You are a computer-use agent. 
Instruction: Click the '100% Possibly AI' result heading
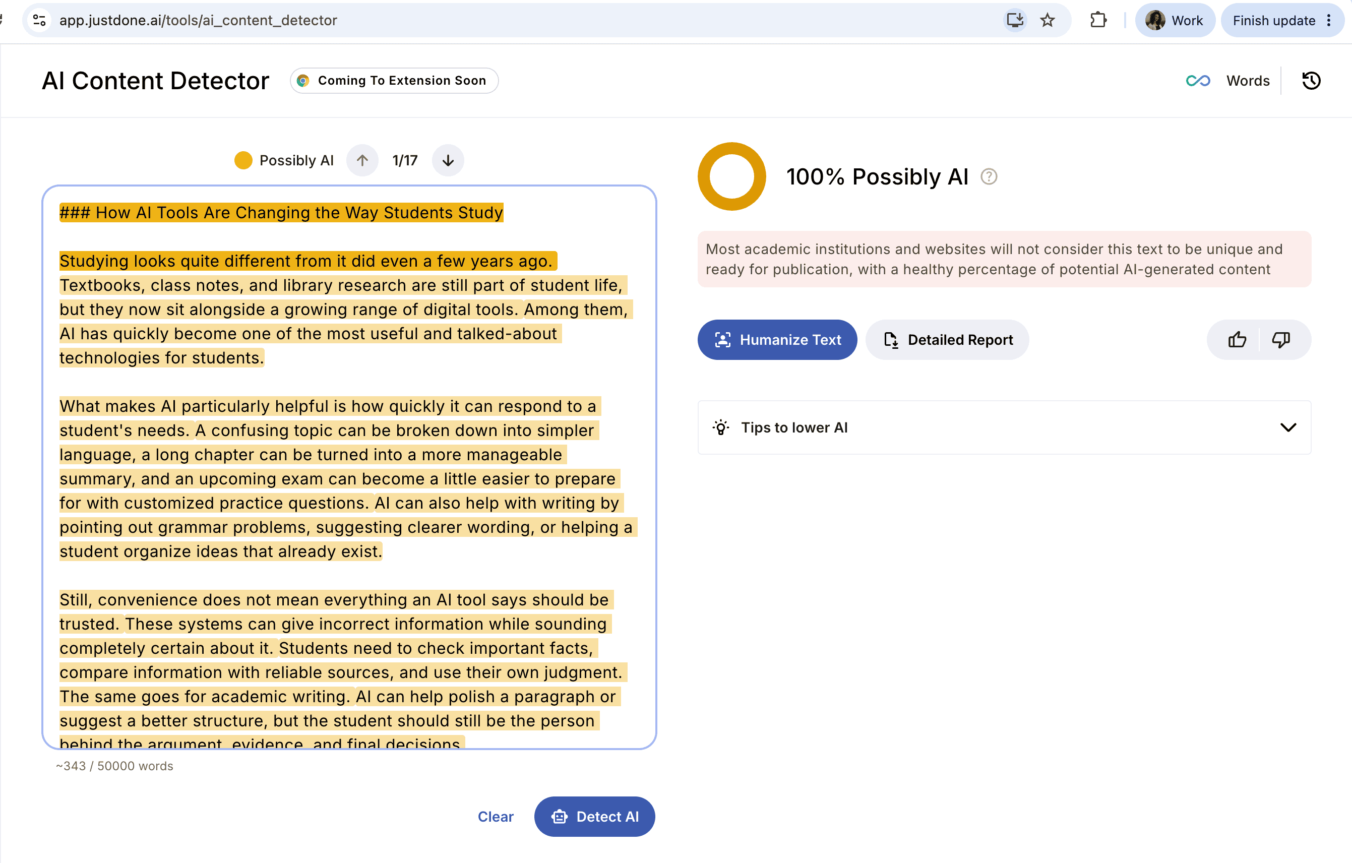pos(878,177)
